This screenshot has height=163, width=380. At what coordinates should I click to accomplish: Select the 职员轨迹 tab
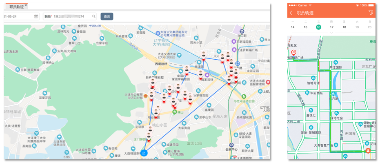pos(16,7)
